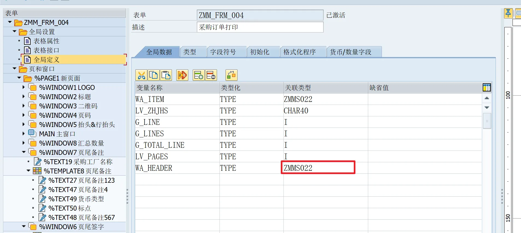
Task: Collapse the ZMM_FRM_004 root node
Action: pyautogui.click(x=10, y=22)
